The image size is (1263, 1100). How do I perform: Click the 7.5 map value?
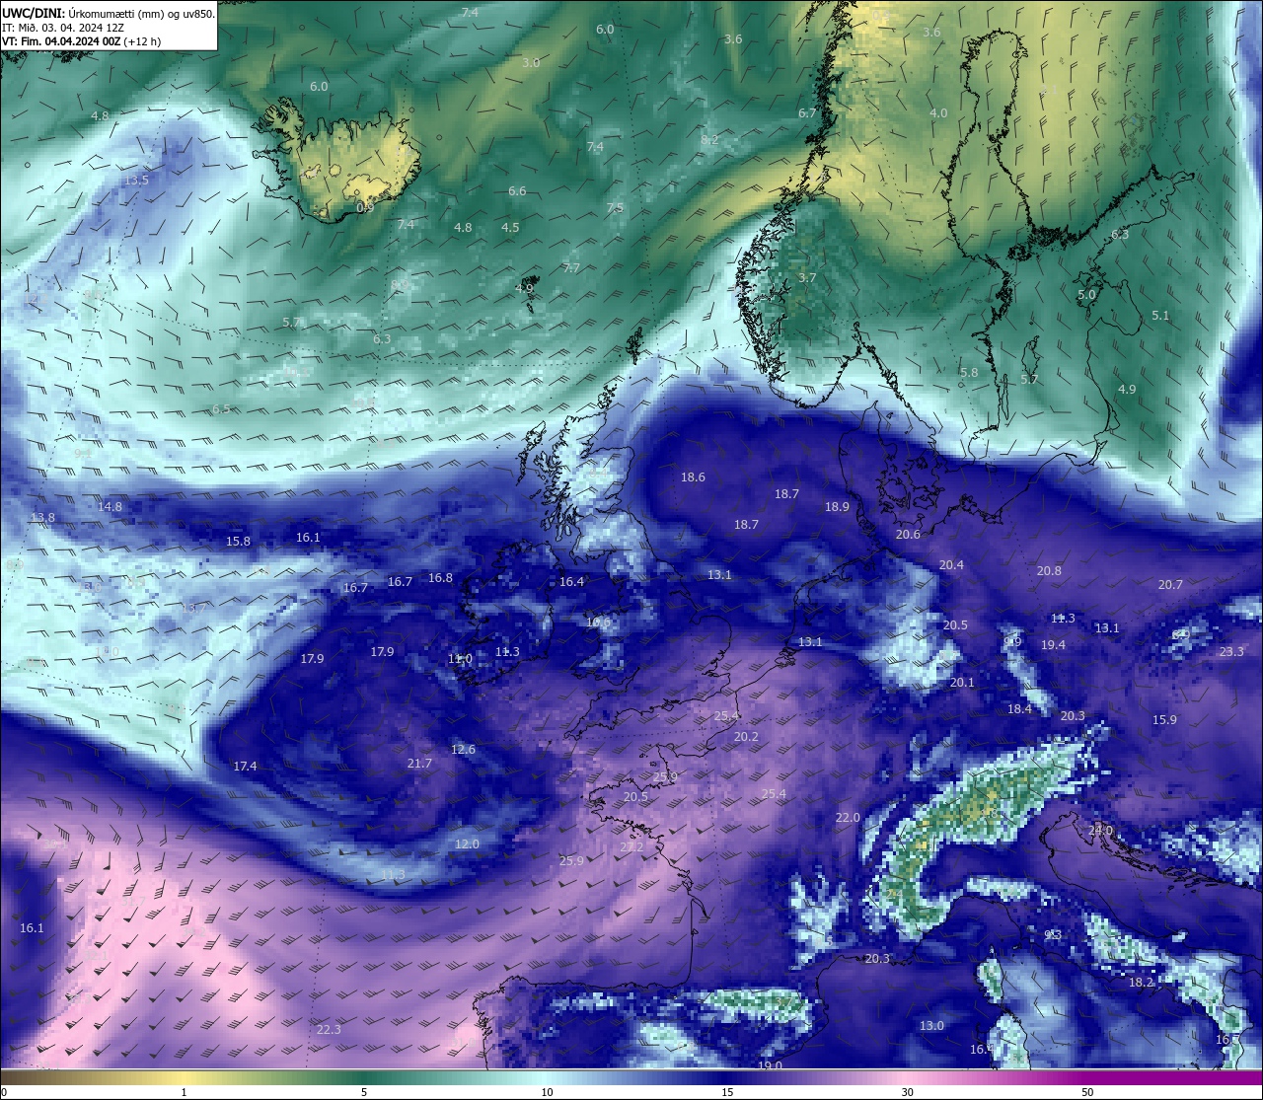(x=615, y=207)
